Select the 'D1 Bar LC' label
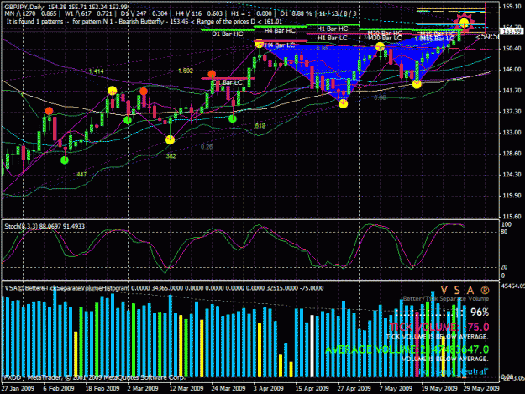Viewport: 525px width, 394px height. (228, 82)
